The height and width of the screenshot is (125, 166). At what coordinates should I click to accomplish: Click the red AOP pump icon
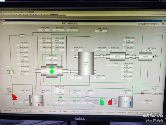click(14, 97)
